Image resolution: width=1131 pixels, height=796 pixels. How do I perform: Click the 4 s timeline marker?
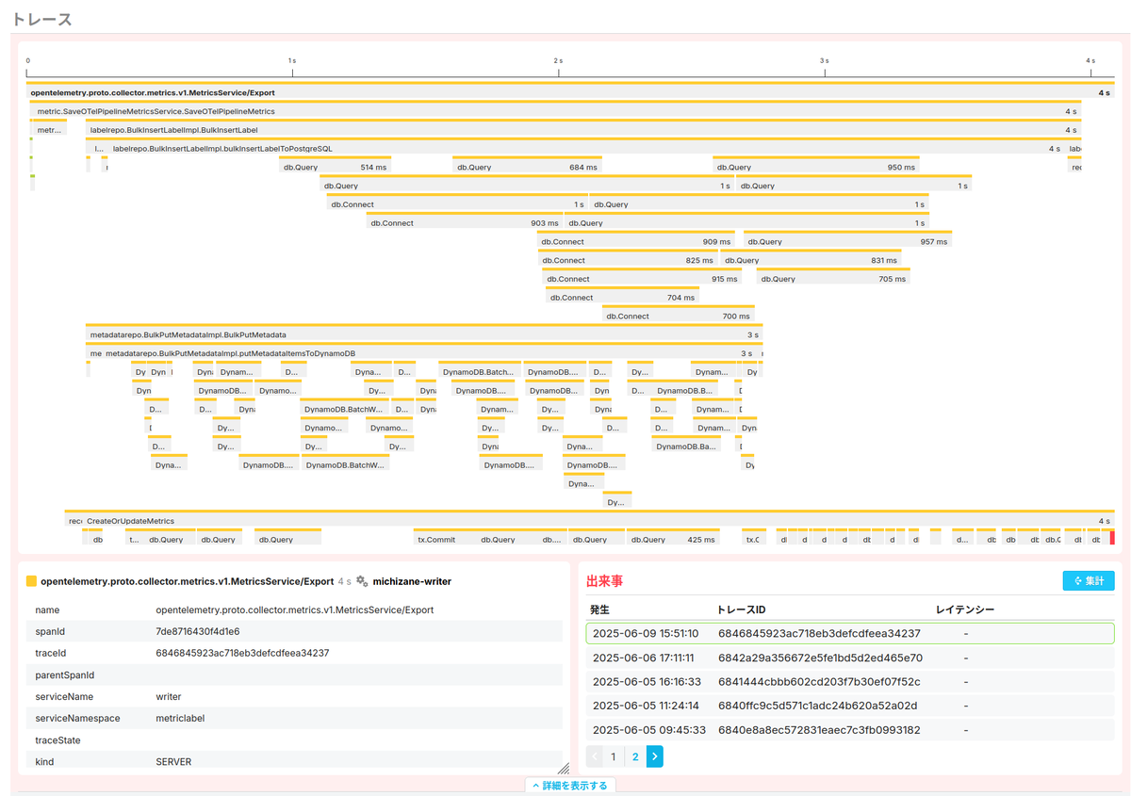pos(1090,60)
